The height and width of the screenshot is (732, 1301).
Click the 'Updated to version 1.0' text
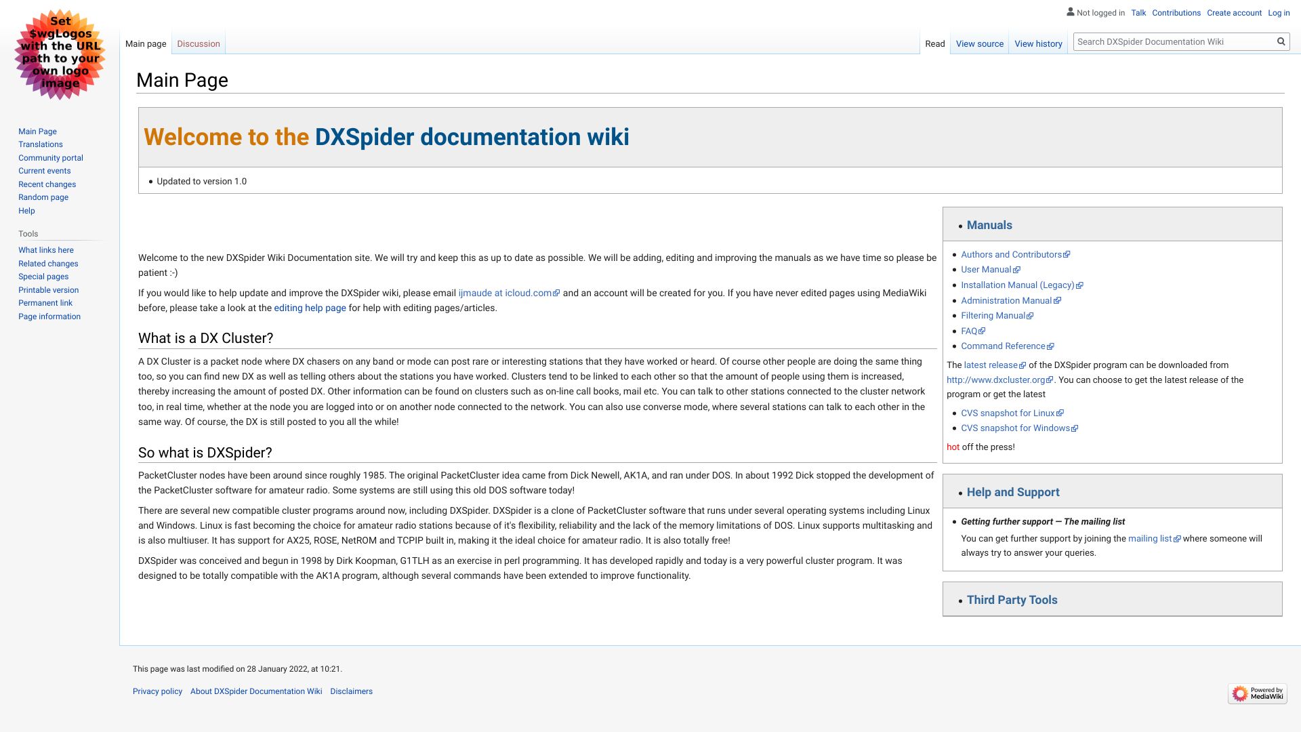tap(201, 181)
